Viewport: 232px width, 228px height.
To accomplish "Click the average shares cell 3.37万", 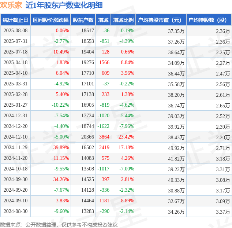I will 223,212.
